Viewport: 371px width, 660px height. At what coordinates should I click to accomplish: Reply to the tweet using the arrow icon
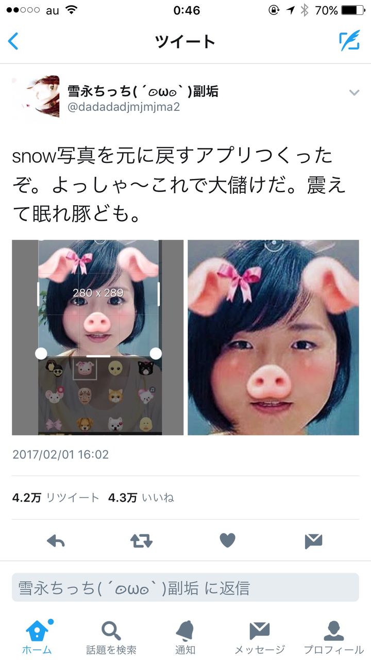[x=56, y=540]
